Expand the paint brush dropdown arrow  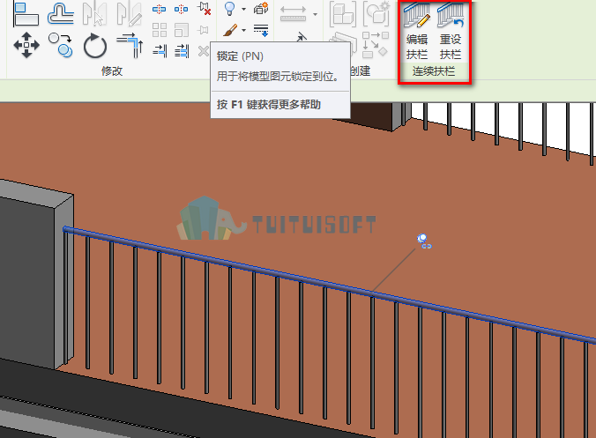243,30
